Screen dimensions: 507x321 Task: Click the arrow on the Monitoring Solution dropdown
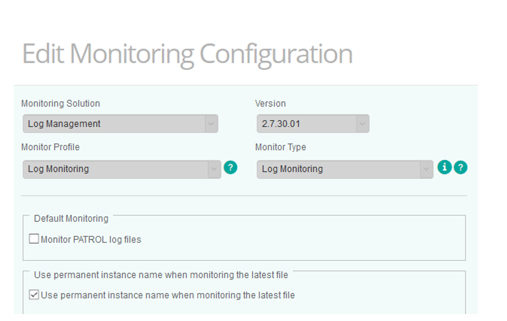211,124
